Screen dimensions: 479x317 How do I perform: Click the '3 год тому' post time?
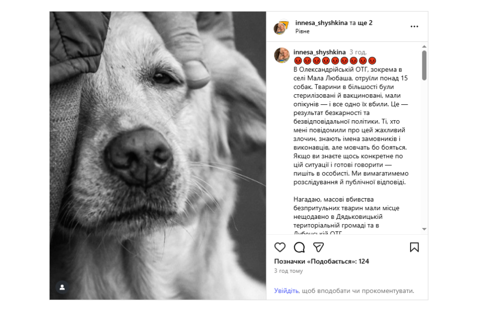pyautogui.click(x=288, y=271)
